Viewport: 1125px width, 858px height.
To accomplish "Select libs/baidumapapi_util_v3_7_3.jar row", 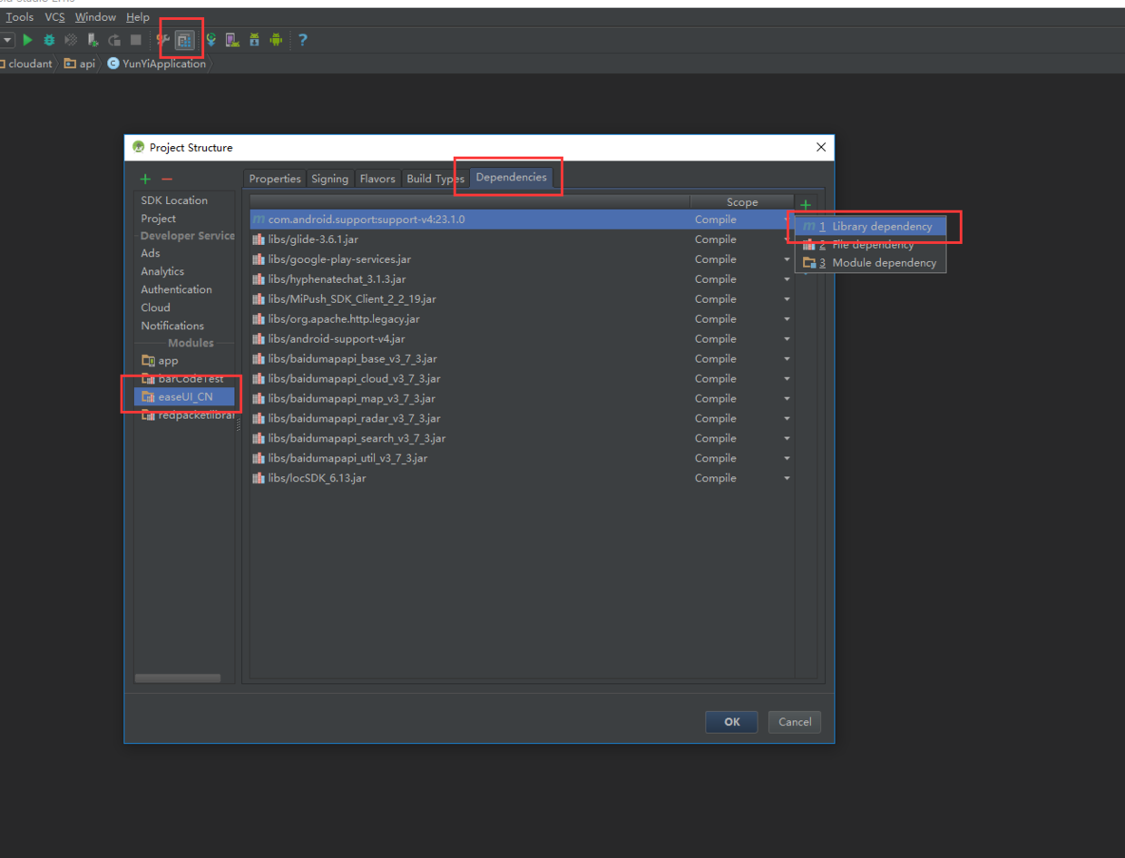I will point(522,458).
